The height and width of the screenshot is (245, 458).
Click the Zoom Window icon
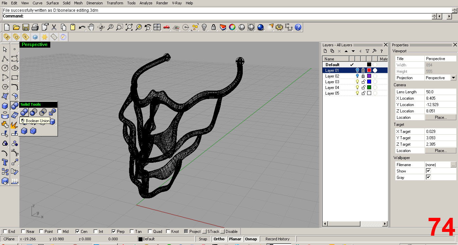point(119,27)
